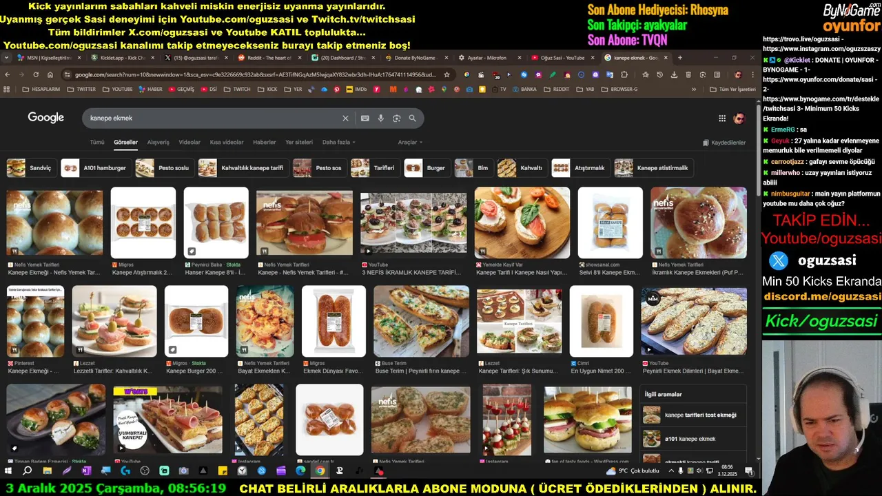Switch to the Kicklet.app browser tab

click(x=121, y=58)
